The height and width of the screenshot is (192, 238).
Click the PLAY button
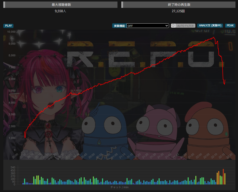(8, 26)
